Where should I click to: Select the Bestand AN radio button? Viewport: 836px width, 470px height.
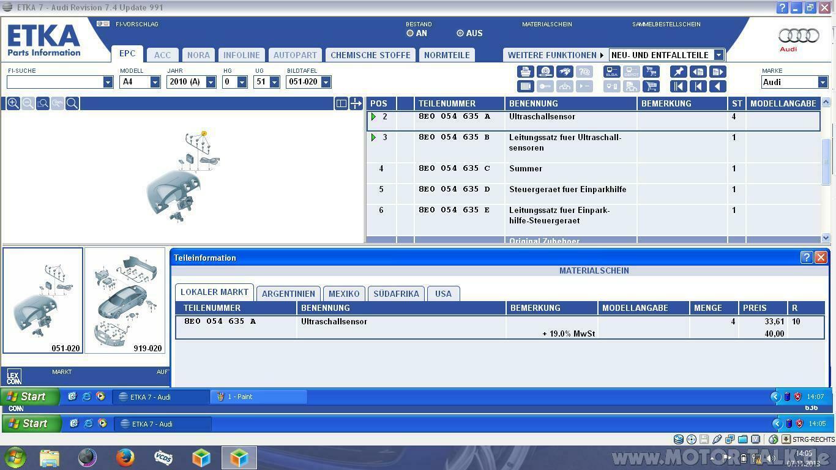pos(410,33)
